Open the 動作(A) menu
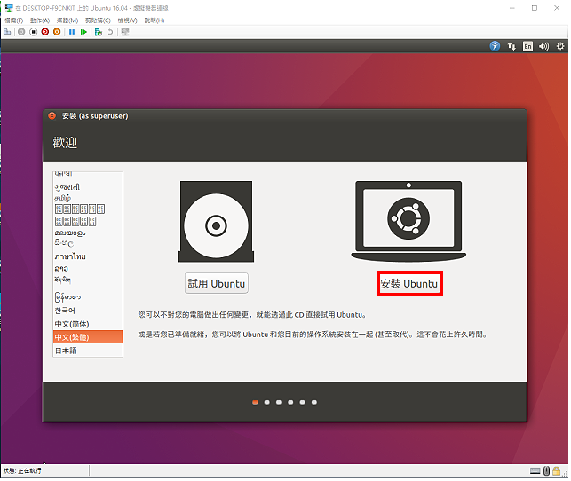 pyautogui.click(x=40, y=20)
